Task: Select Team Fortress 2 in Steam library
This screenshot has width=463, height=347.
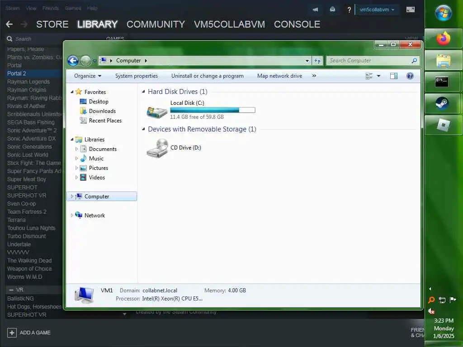Action: (27, 212)
